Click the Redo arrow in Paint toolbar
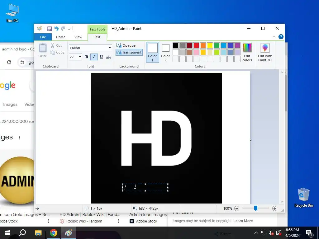Image resolution: width=319 pixels, height=239 pixels. (63, 29)
